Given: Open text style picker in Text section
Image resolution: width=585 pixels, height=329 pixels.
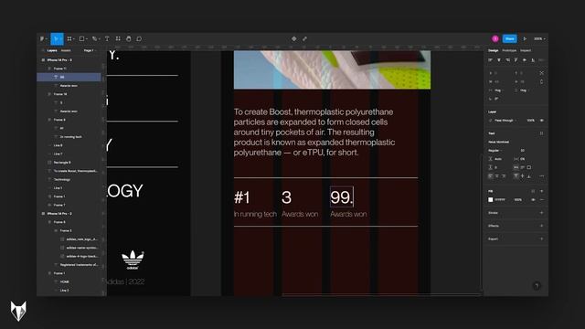Looking at the screenshot, I should pos(542,133).
